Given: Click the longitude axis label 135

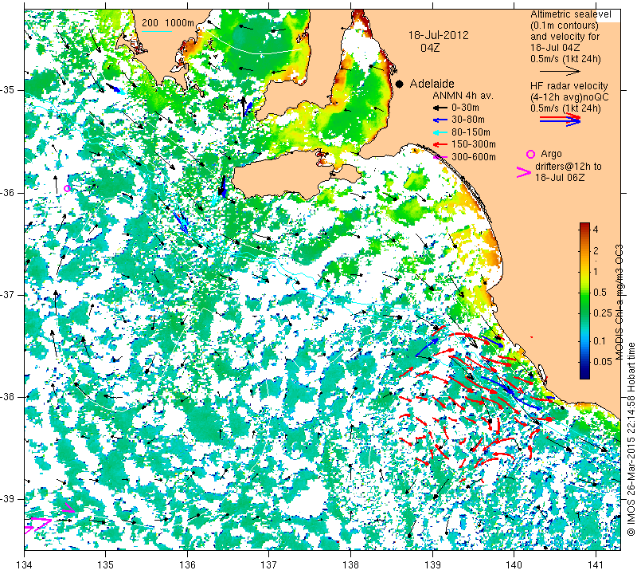Looking at the screenshot, I should 106,565.
